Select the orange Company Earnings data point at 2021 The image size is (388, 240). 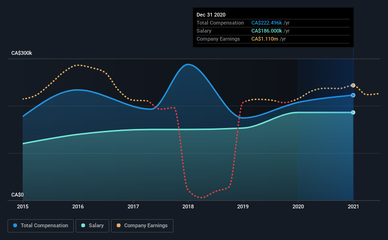click(x=353, y=86)
